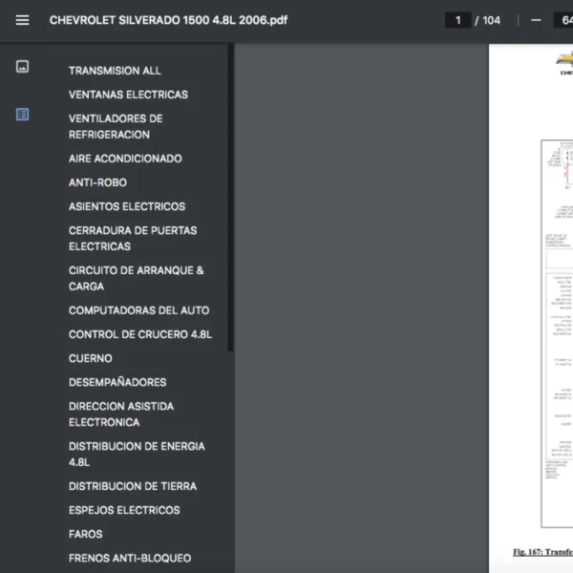The image size is (573, 573).
Task: Select CONTROL DE CRUCERO 4.8L entry
Action: (x=140, y=334)
